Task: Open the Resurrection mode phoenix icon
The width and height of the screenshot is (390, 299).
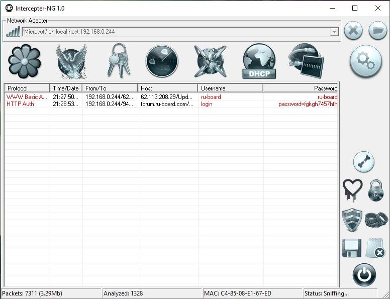Action: pos(71,61)
